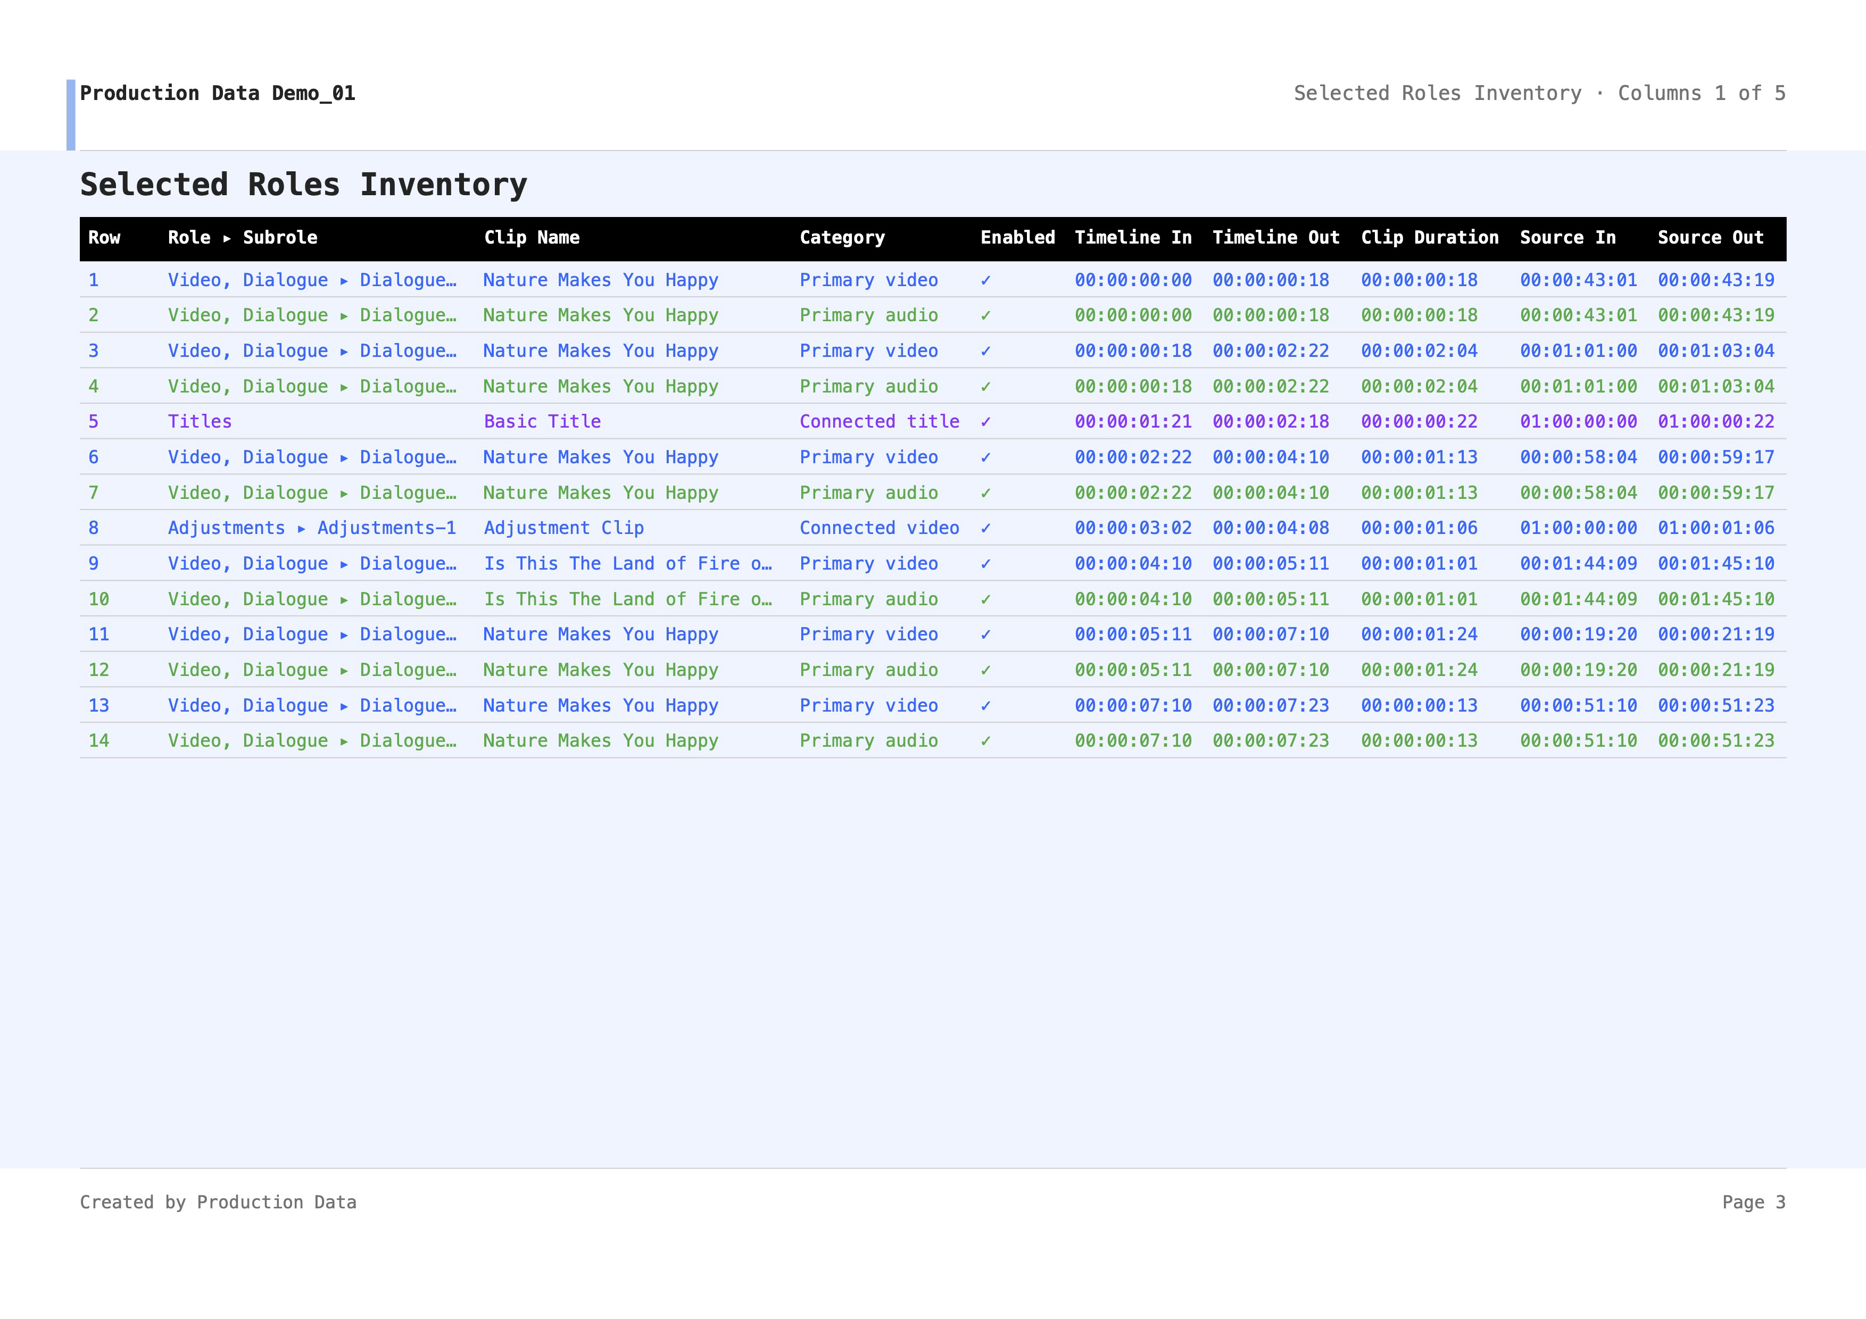The height and width of the screenshot is (1319, 1866).
Task: Select the Adjustment Clip name cell
Action: [x=564, y=528]
